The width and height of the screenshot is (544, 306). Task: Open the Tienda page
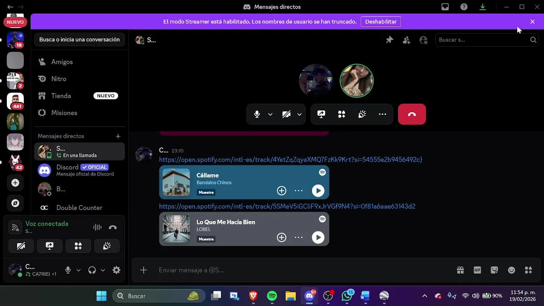point(79,96)
